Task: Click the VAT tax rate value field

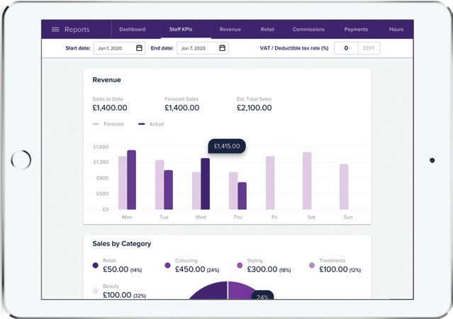Action: pyautogui.click(x=346, y=48)
